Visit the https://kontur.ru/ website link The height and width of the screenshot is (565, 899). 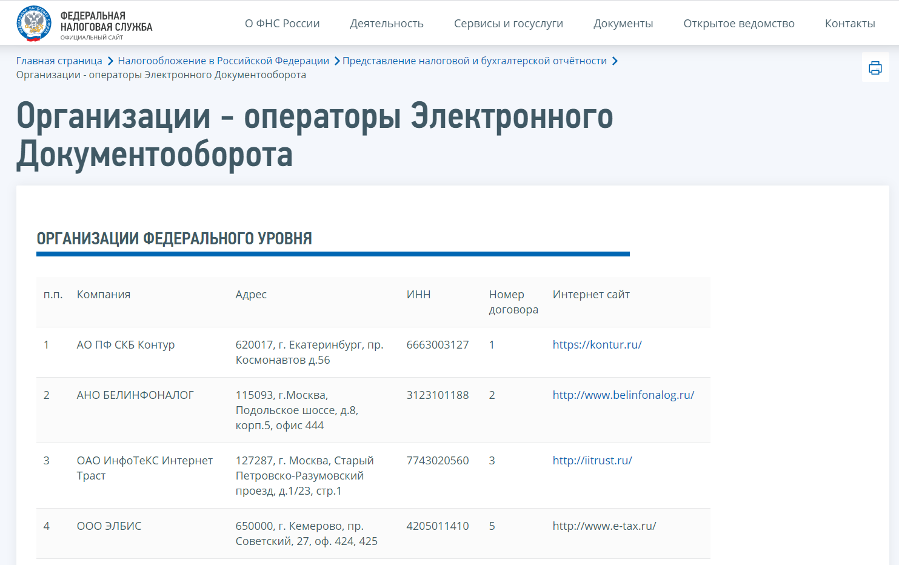tap(597, 344)
